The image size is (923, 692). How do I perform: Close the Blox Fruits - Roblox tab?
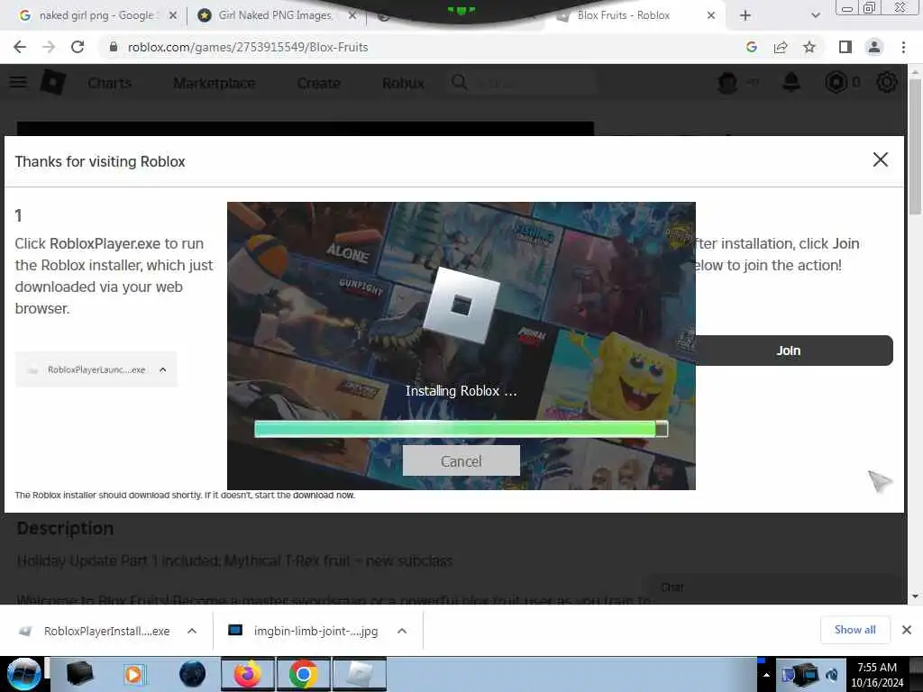tap(711, 15)
